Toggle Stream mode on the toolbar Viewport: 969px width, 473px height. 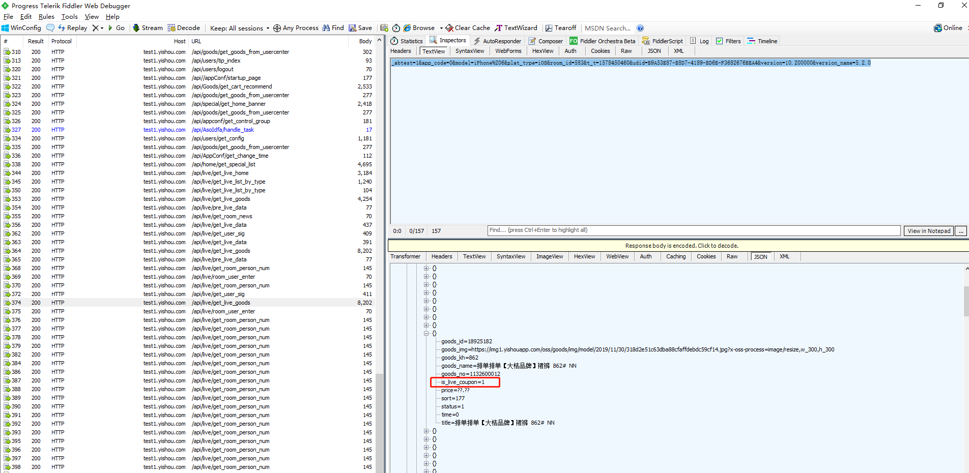(148, 28)
